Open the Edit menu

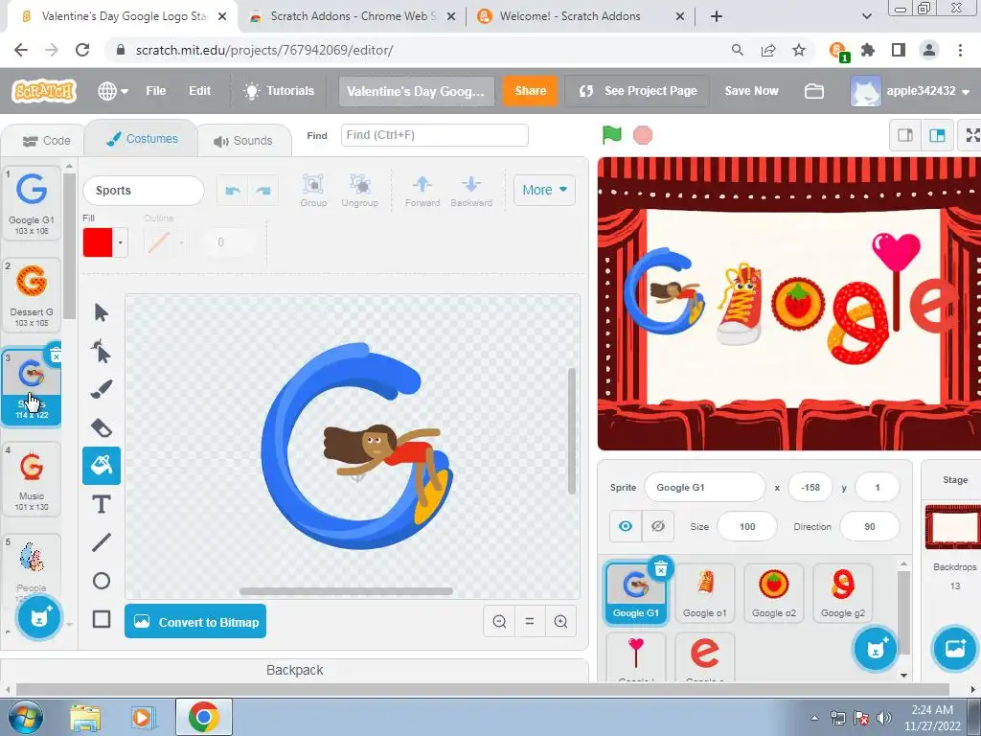pos(199,91)
